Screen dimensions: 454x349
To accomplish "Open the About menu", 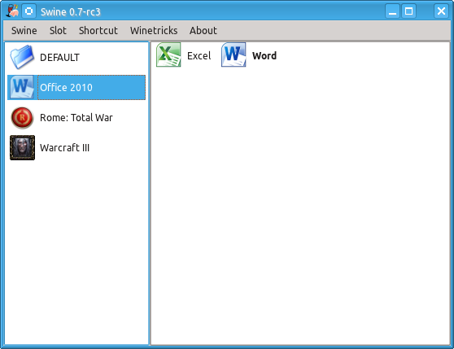I will coord(203,30).
